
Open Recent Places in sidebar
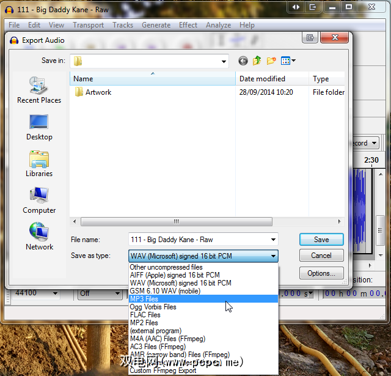click(x=39, y=90)
